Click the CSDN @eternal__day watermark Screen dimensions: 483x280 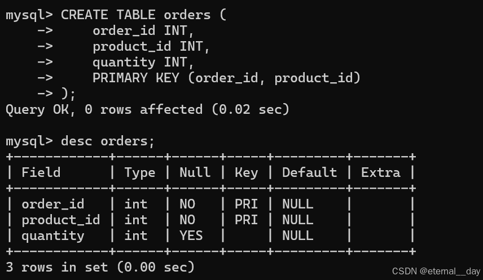click(436, 272)
